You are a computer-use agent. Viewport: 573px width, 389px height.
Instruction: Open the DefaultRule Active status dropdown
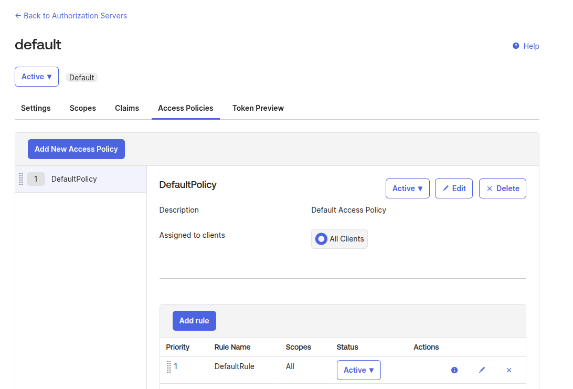(x=358, y=370)
